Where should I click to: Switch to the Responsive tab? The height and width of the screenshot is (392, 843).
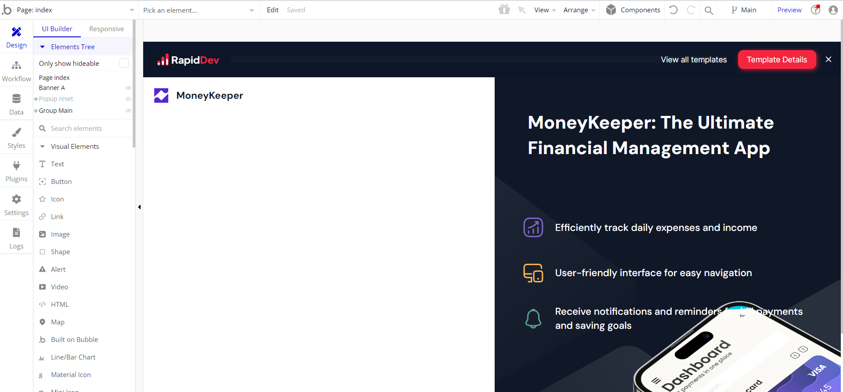(106, 29)
